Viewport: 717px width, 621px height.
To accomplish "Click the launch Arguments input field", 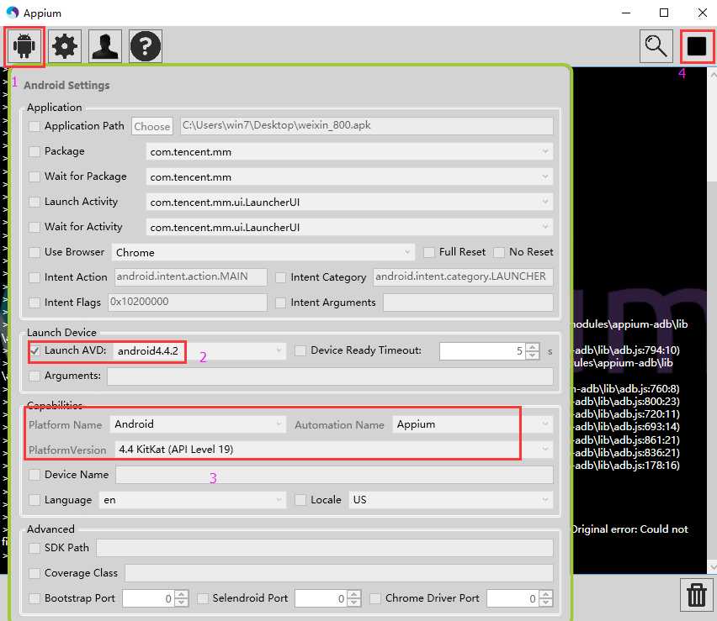I will click(330, 376).
